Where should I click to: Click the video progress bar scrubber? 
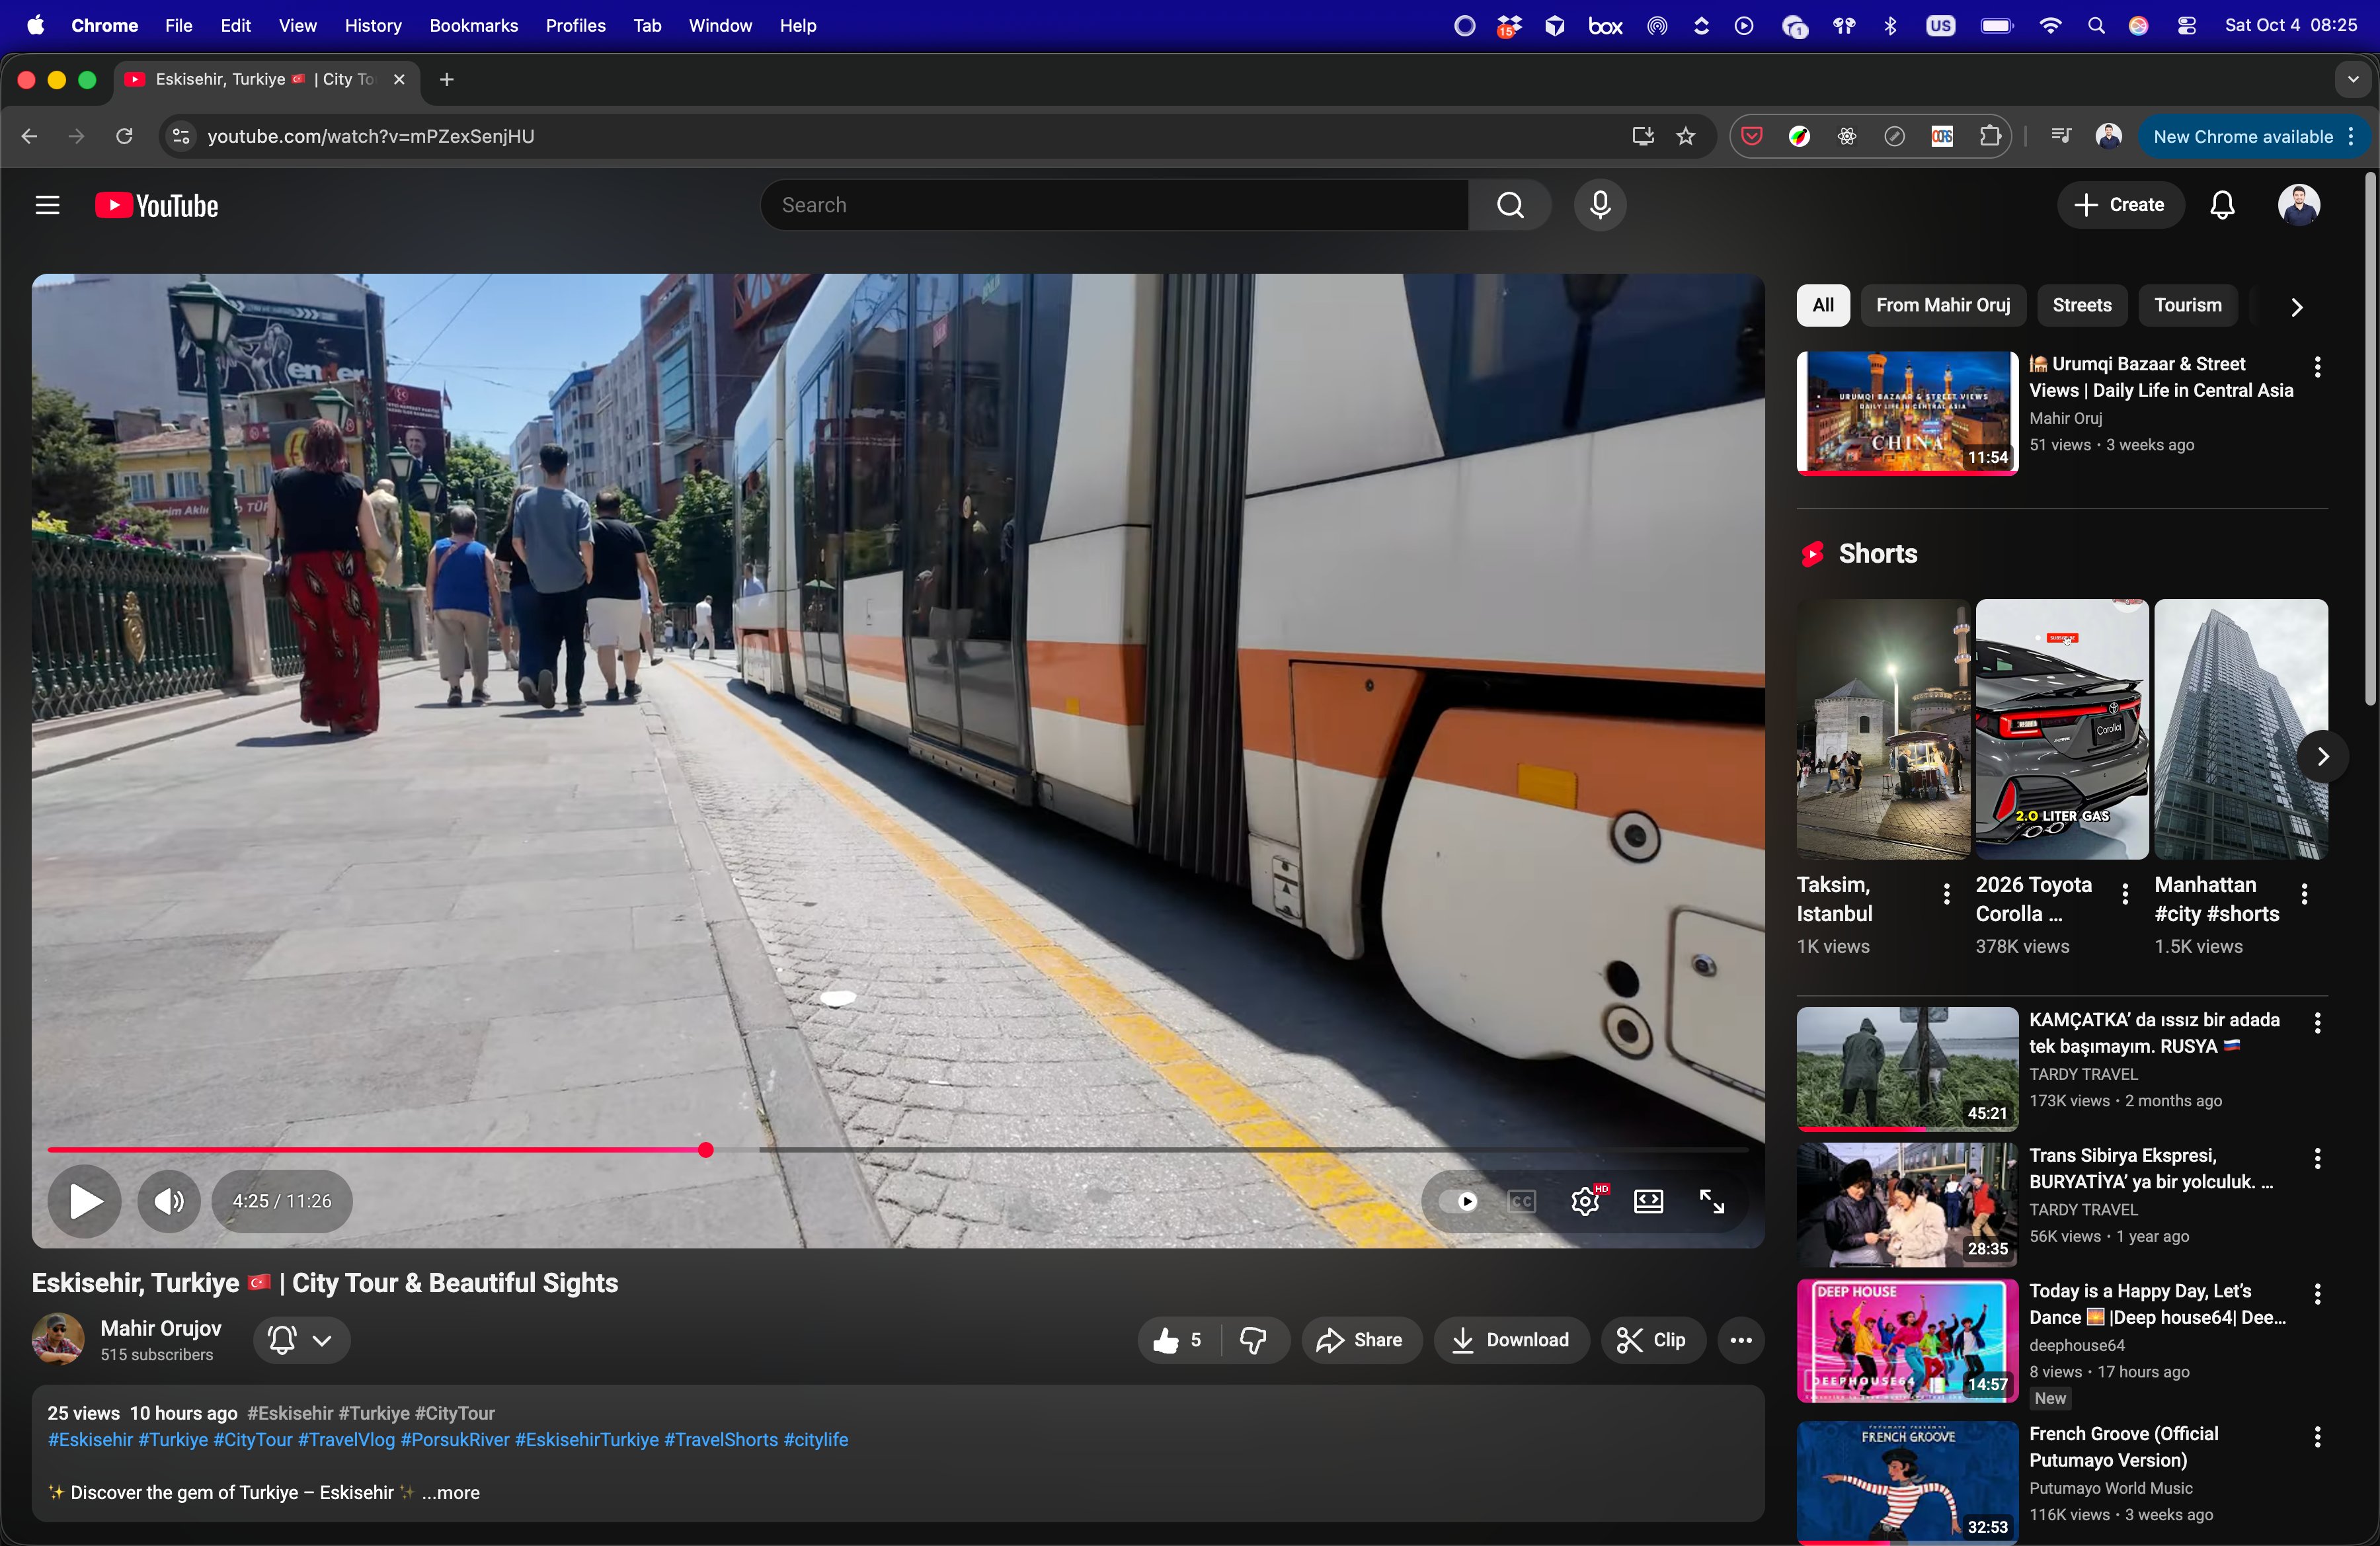[706, 1150]
